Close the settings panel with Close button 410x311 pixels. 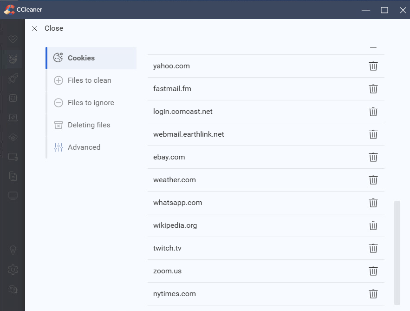(47, 28)
